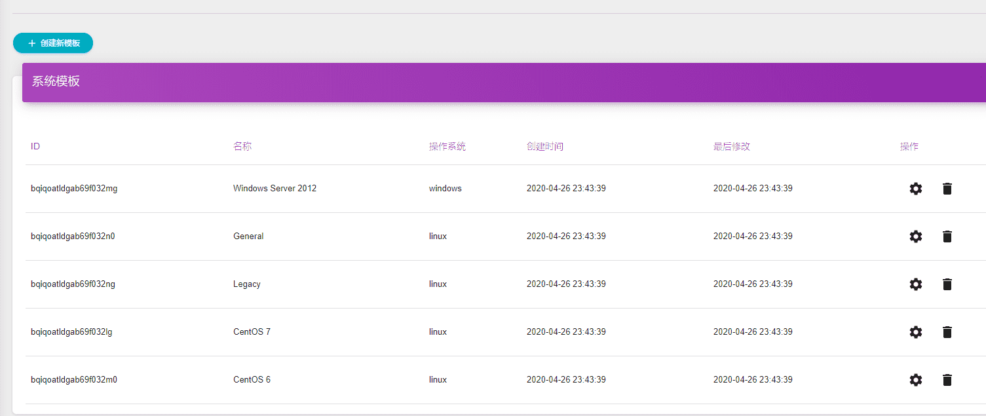Screen dimensions: 986x416
Task: Delete the Legacy template
Action: tap(947, 284)
